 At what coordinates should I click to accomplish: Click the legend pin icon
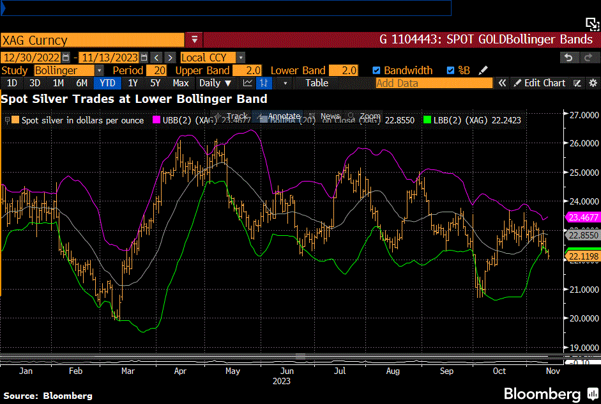coord(7,120)
